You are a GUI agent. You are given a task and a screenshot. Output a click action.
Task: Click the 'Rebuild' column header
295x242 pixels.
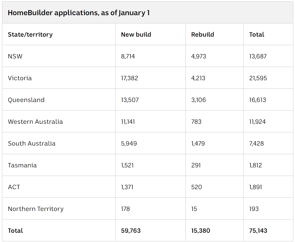tap(203, 35)
